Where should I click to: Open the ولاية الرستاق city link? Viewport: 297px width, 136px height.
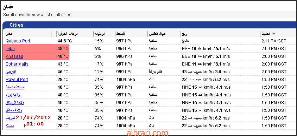coord(15,102)
